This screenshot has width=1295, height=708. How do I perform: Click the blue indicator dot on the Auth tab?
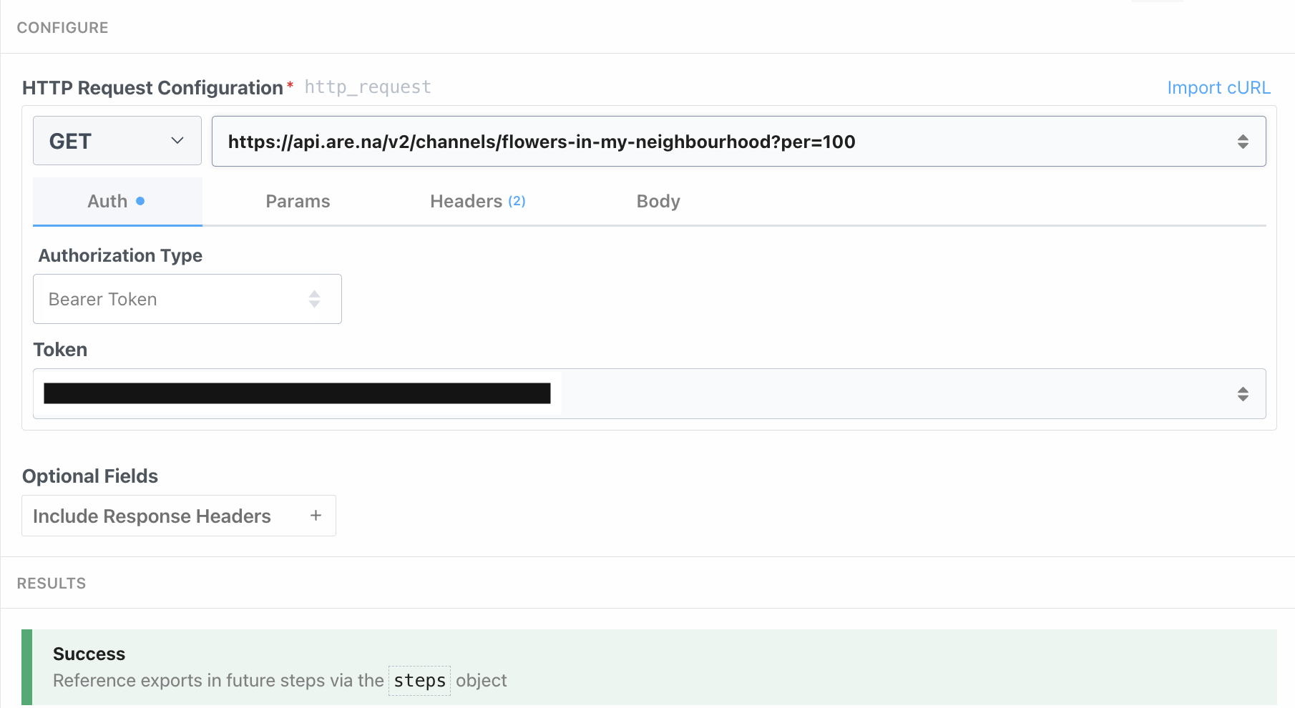[x=140, y=201]
